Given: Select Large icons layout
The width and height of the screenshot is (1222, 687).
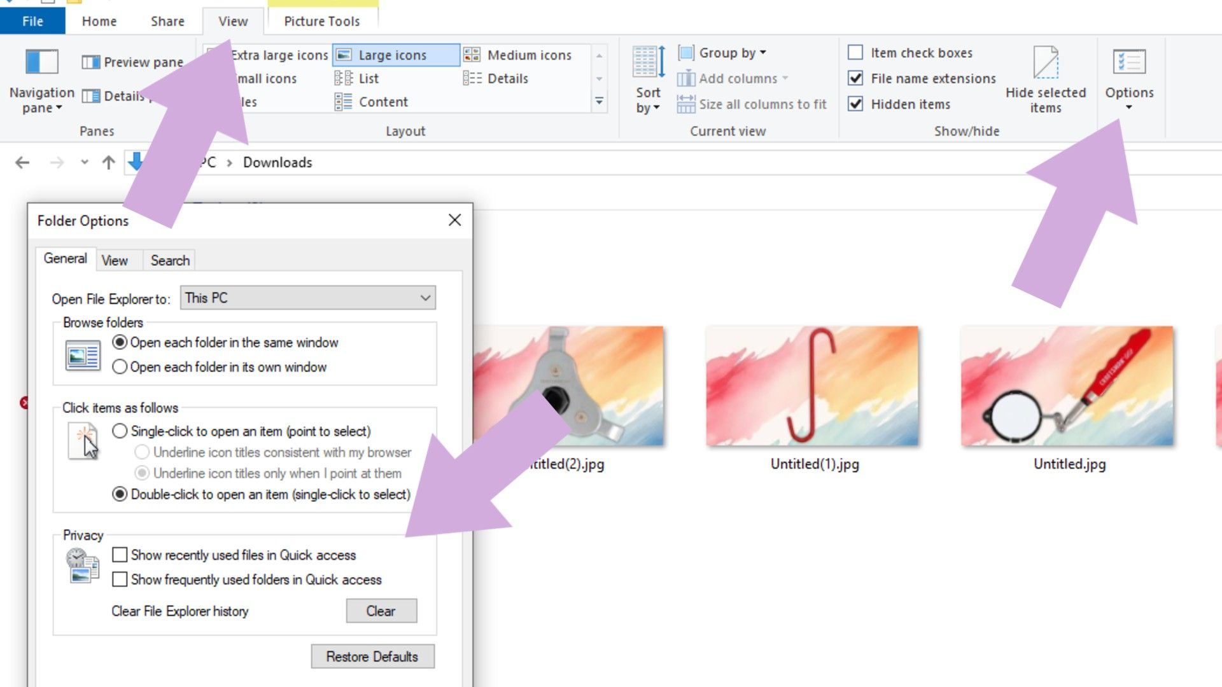Looking at the screenshot, I should point(395,55).
